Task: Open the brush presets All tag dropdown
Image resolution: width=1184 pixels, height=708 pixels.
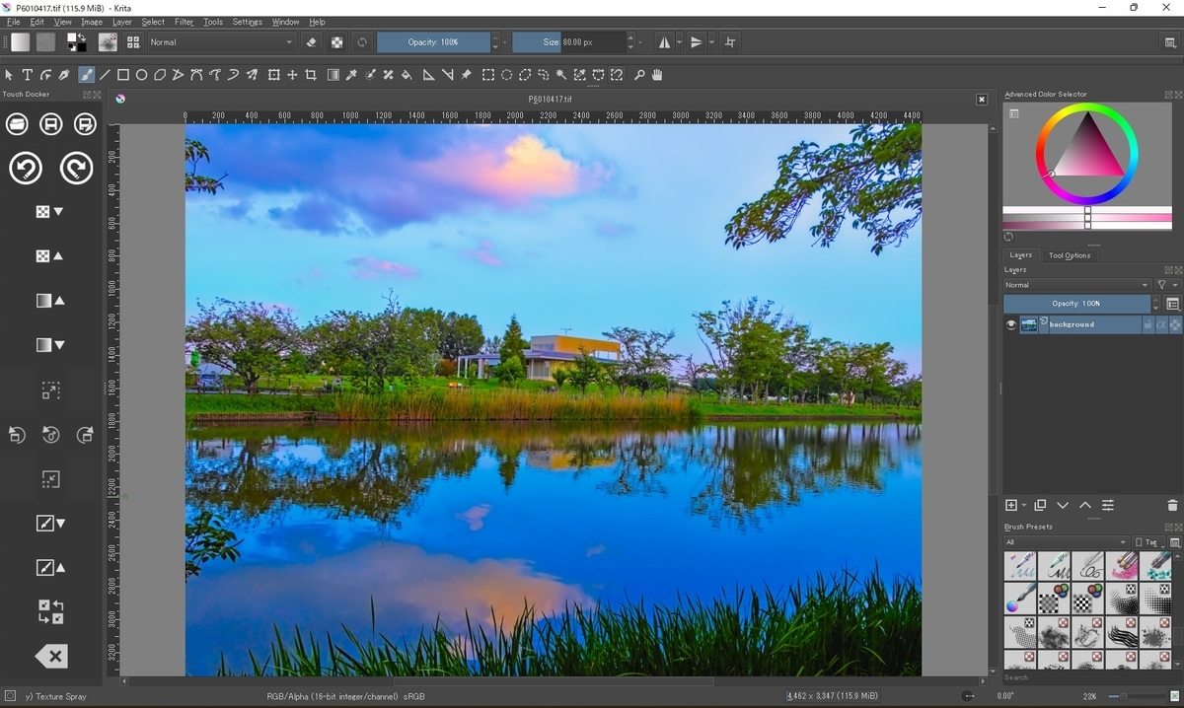Action: pos(1066,542)
